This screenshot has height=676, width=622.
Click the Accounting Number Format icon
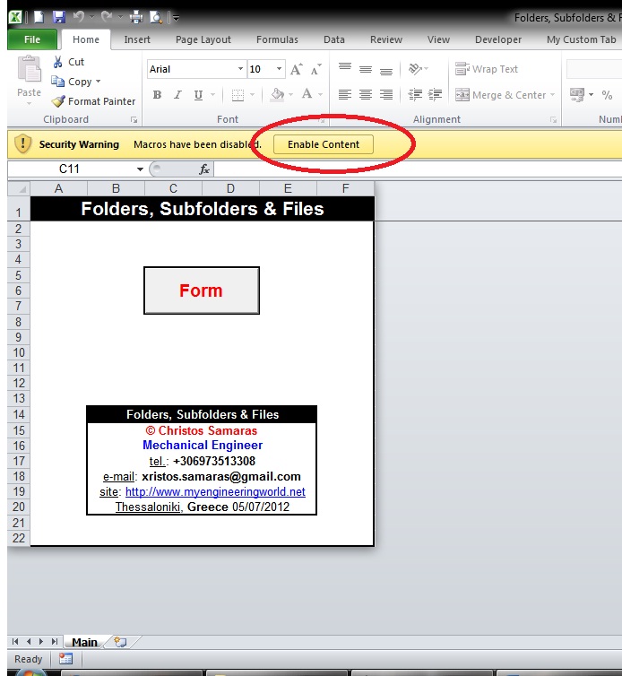[x=577, y=94]
